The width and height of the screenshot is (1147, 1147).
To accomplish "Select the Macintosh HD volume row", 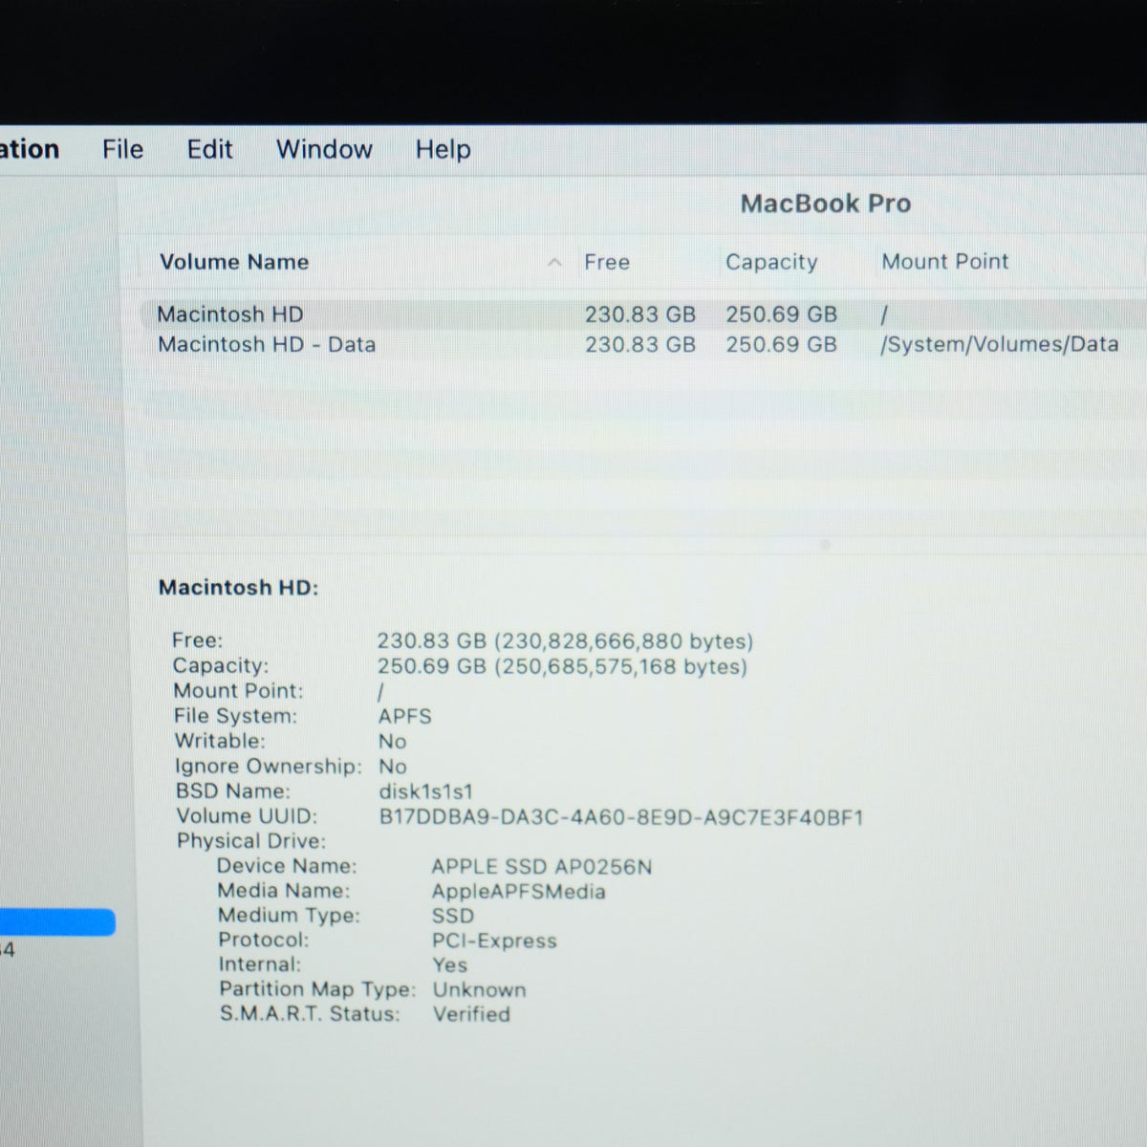I will click(x=642, y=314).
